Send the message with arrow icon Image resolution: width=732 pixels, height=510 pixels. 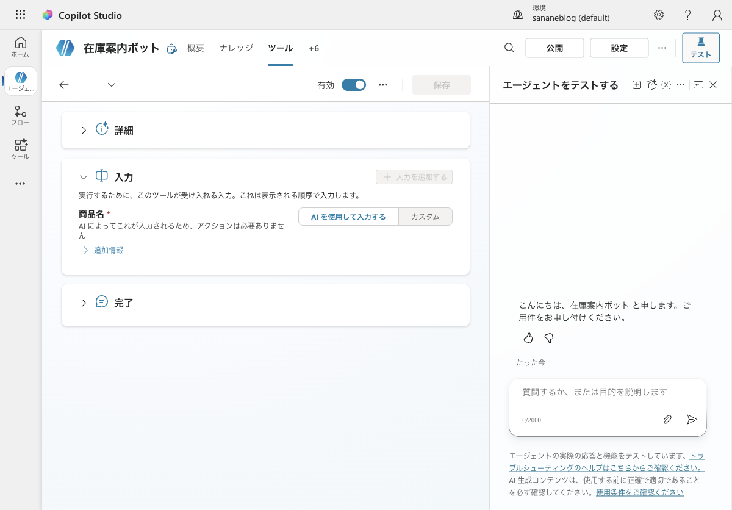click(x=692, y=419)
